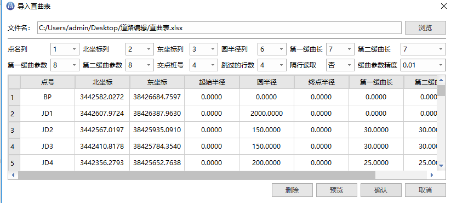Click the 预览 preview button
The height and width of the screenshot is (203, 451).
pyautogui.click(x=336, y=190)
